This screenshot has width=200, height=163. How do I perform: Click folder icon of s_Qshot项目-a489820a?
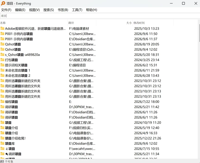2,55
